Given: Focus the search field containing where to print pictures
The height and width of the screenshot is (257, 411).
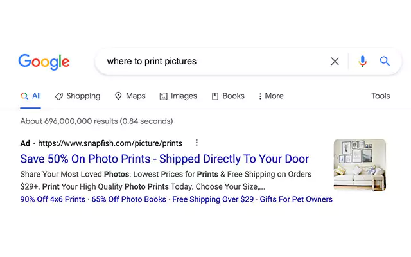Looking at the screenshot, I should pyautogui.click(x=212, y=62).
